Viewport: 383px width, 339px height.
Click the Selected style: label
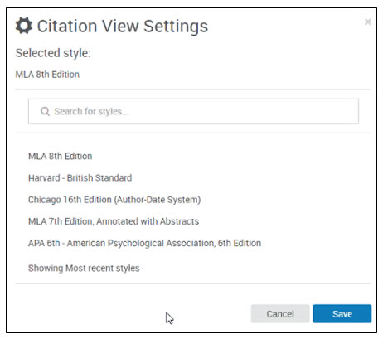[53, 53]
